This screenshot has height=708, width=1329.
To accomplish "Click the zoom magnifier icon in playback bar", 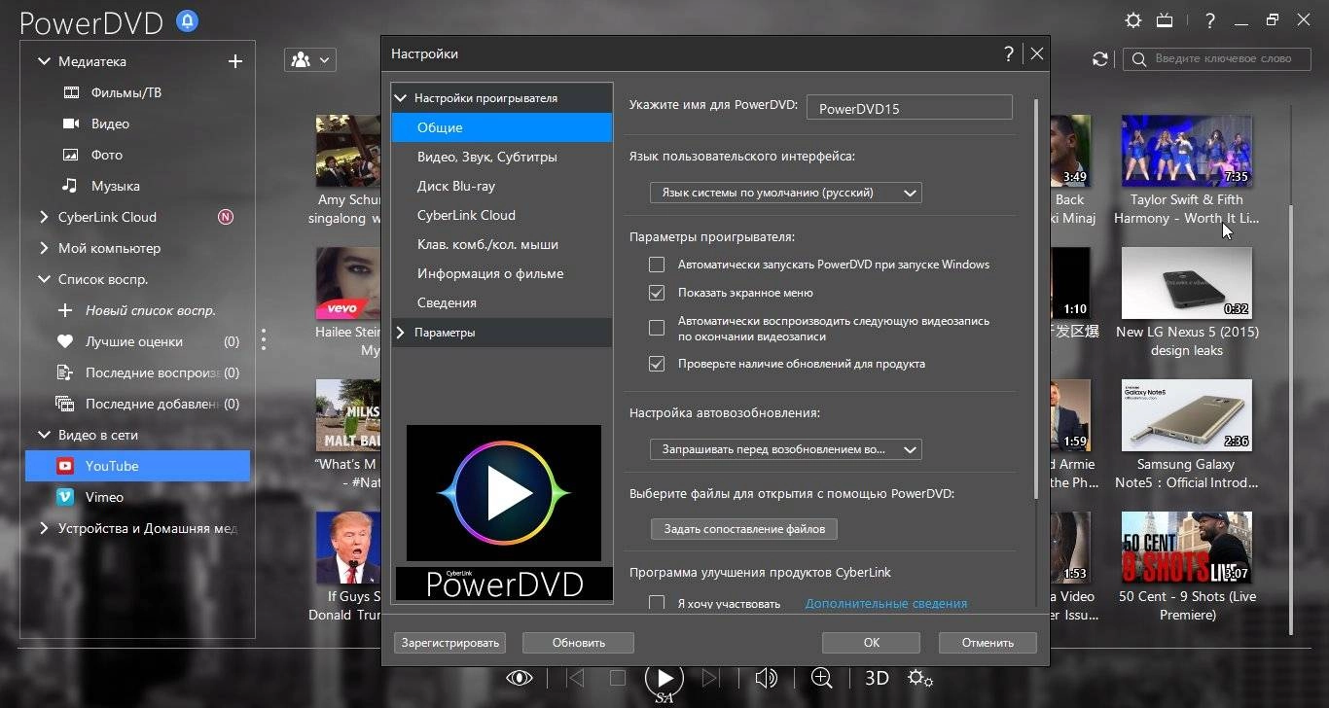I will (821, 678).
